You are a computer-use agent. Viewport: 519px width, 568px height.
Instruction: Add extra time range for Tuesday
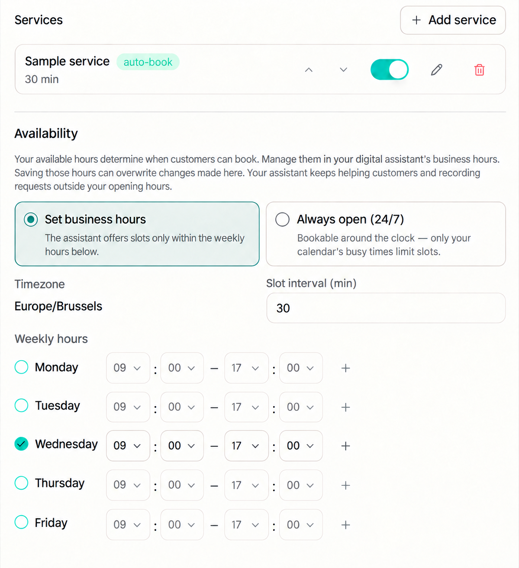[x=345, y=407]
